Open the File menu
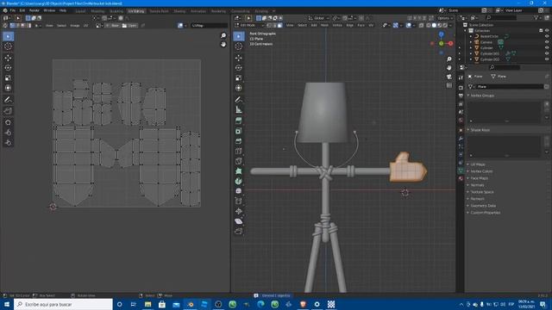This screenshot has width=552, height=310. click(13, 10)
